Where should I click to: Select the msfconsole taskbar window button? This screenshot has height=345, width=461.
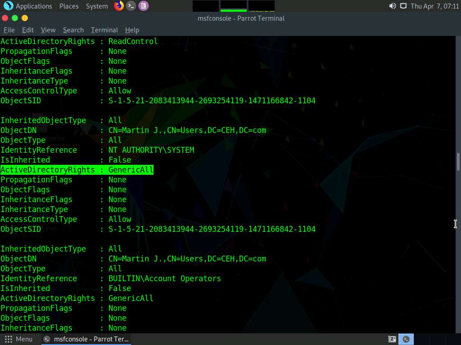coord(86,339)
